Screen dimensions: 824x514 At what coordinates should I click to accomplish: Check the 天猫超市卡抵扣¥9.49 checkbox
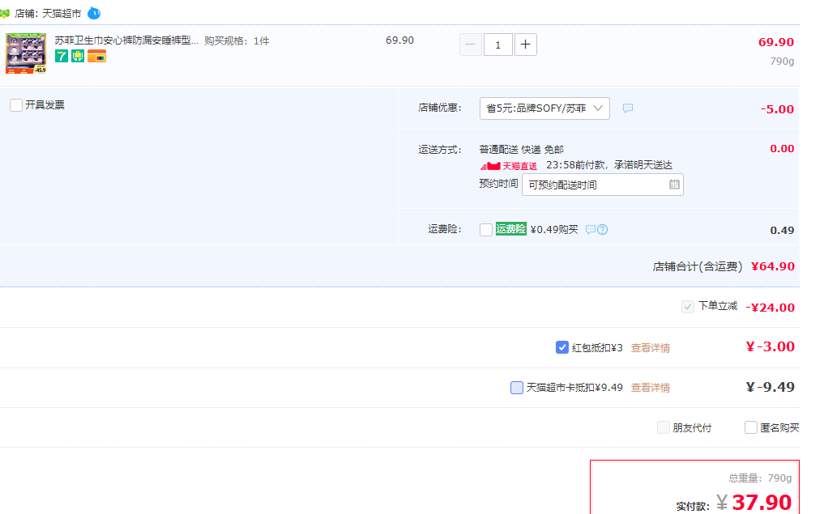click(517, 388)
